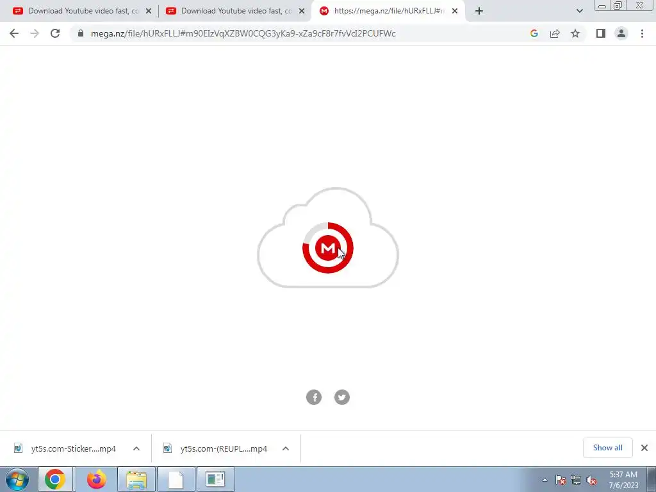Click the forward navigation arrow
This screenshot has height=492, width=656.
(x=35, y=33)
